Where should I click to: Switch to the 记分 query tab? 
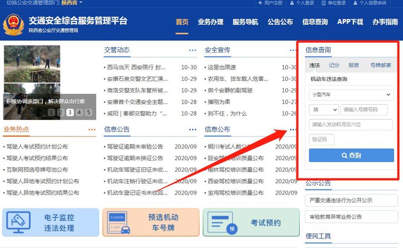(334, 65)
